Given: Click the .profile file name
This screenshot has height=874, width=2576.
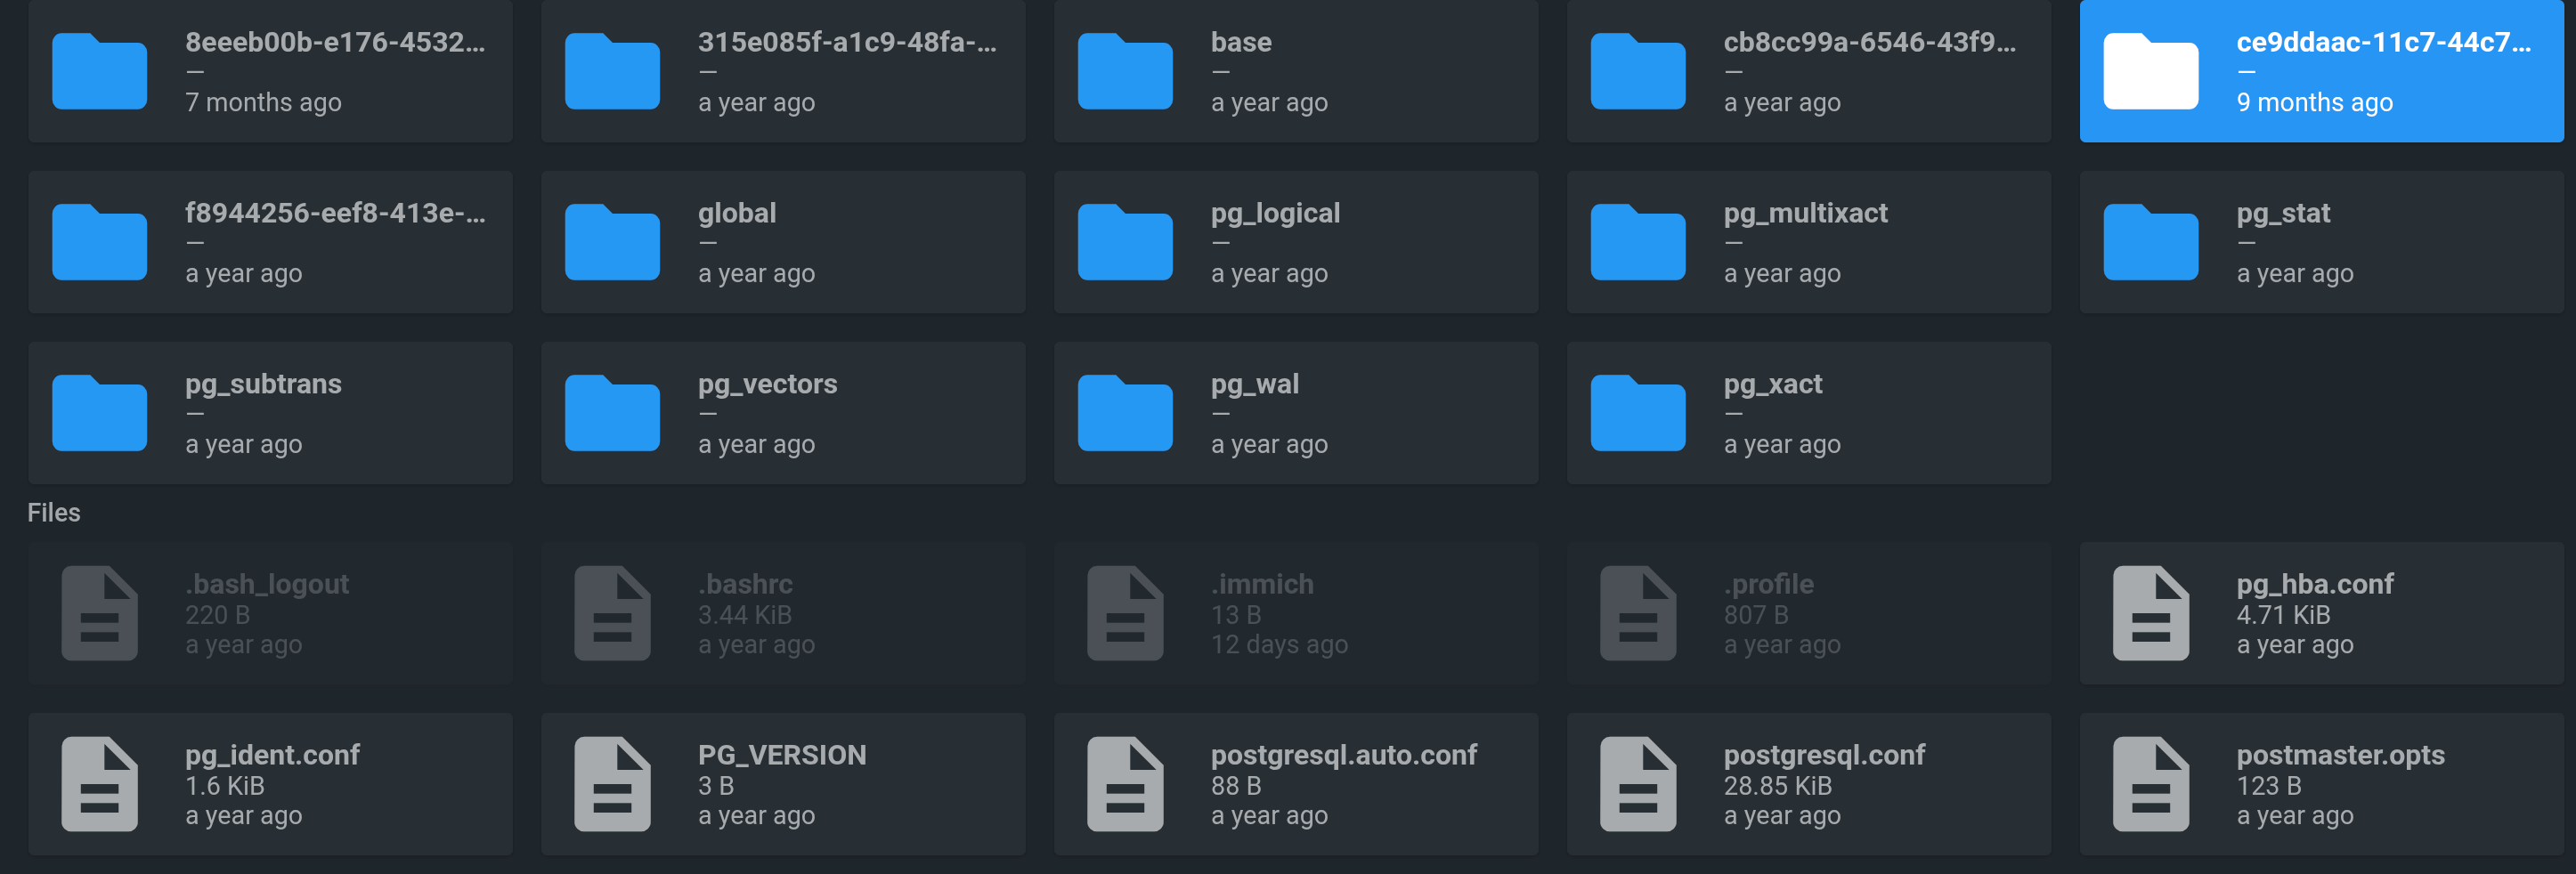Looking at the screenshot, I should 1767,583.
